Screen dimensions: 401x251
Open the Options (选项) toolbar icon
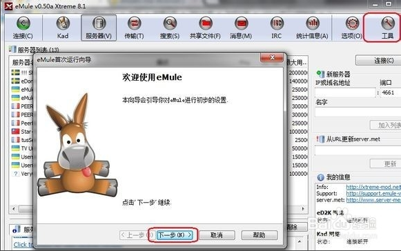click(352, 28)
